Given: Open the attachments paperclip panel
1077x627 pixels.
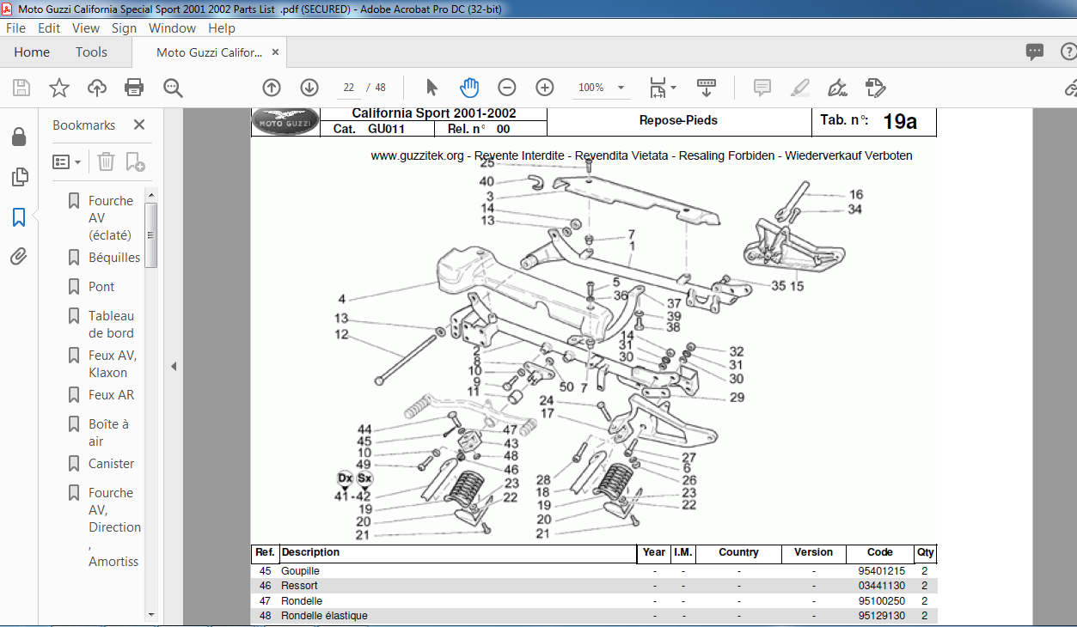Looking at the screenshot, I should [x=19, y=256].
